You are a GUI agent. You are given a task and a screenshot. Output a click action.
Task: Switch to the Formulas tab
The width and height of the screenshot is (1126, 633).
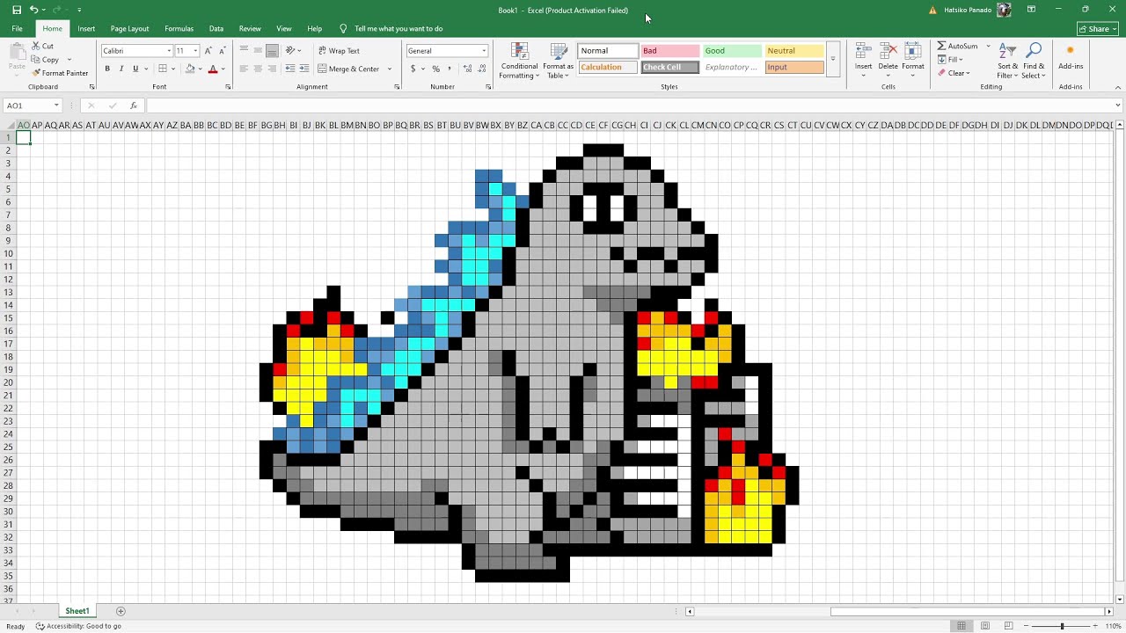point(179,29)
